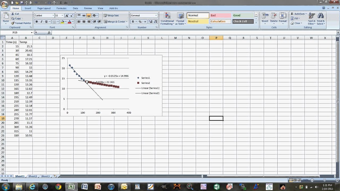Open the Page Layout ribbon tab
340x191 pixels.
[x=44, y=8]
